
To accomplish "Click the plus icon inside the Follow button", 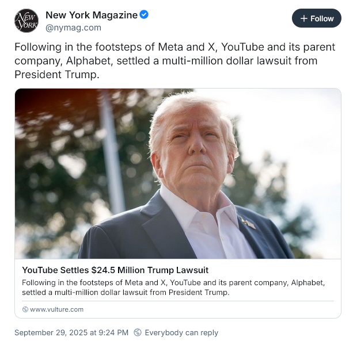I will tap(304, 18).
